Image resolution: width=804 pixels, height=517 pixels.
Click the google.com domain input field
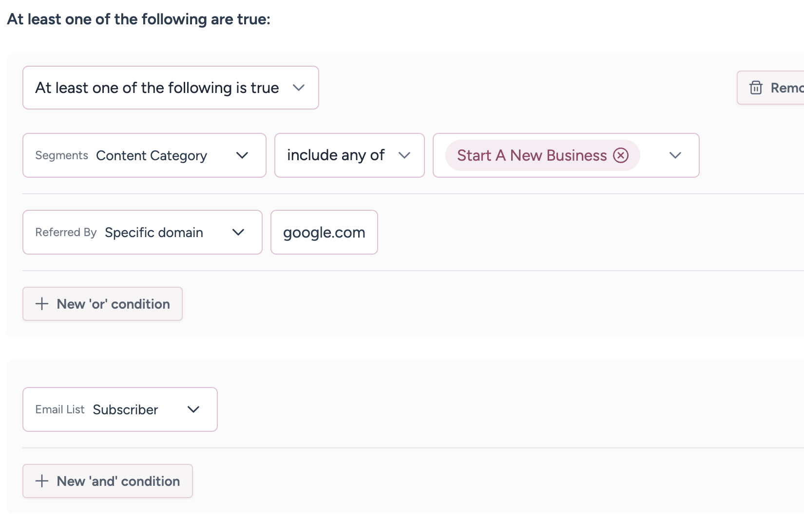click(324, 232)
